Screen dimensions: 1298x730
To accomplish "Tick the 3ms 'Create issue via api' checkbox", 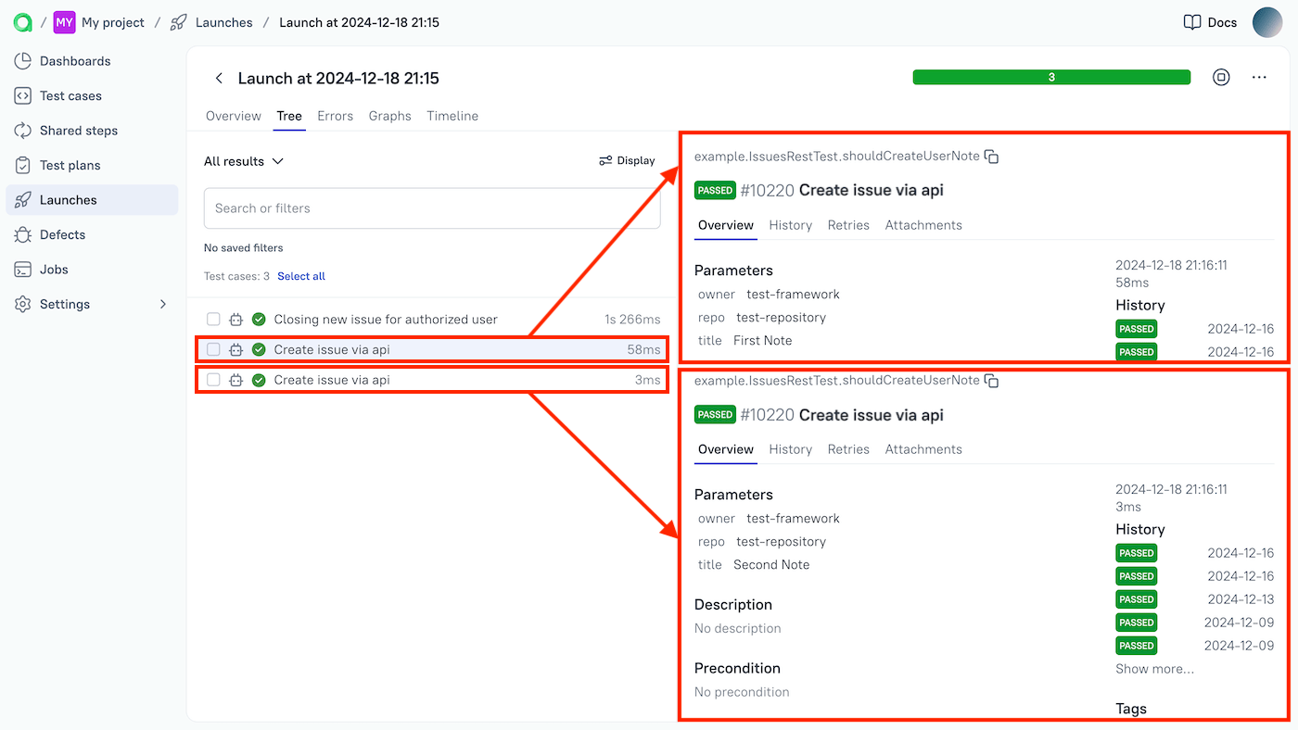I will [x=213, y=379].
